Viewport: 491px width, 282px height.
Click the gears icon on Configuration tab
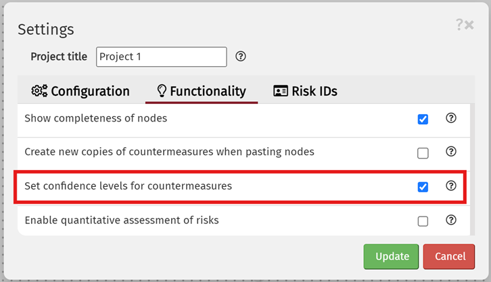coord(39,91)
